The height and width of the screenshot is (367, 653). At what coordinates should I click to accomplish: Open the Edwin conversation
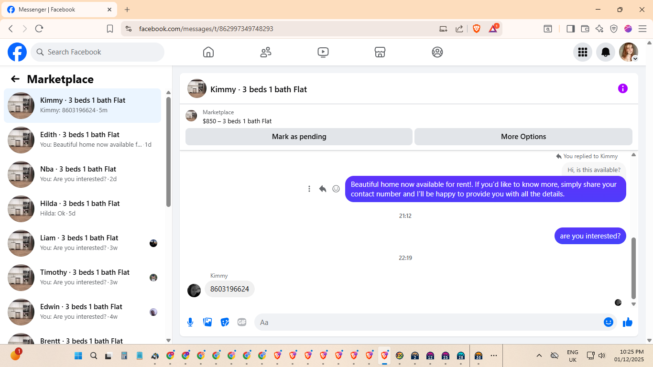click(x=82, y=312)
